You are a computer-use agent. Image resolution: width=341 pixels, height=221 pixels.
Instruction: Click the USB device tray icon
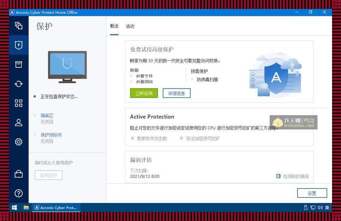(x=306, y=208)
